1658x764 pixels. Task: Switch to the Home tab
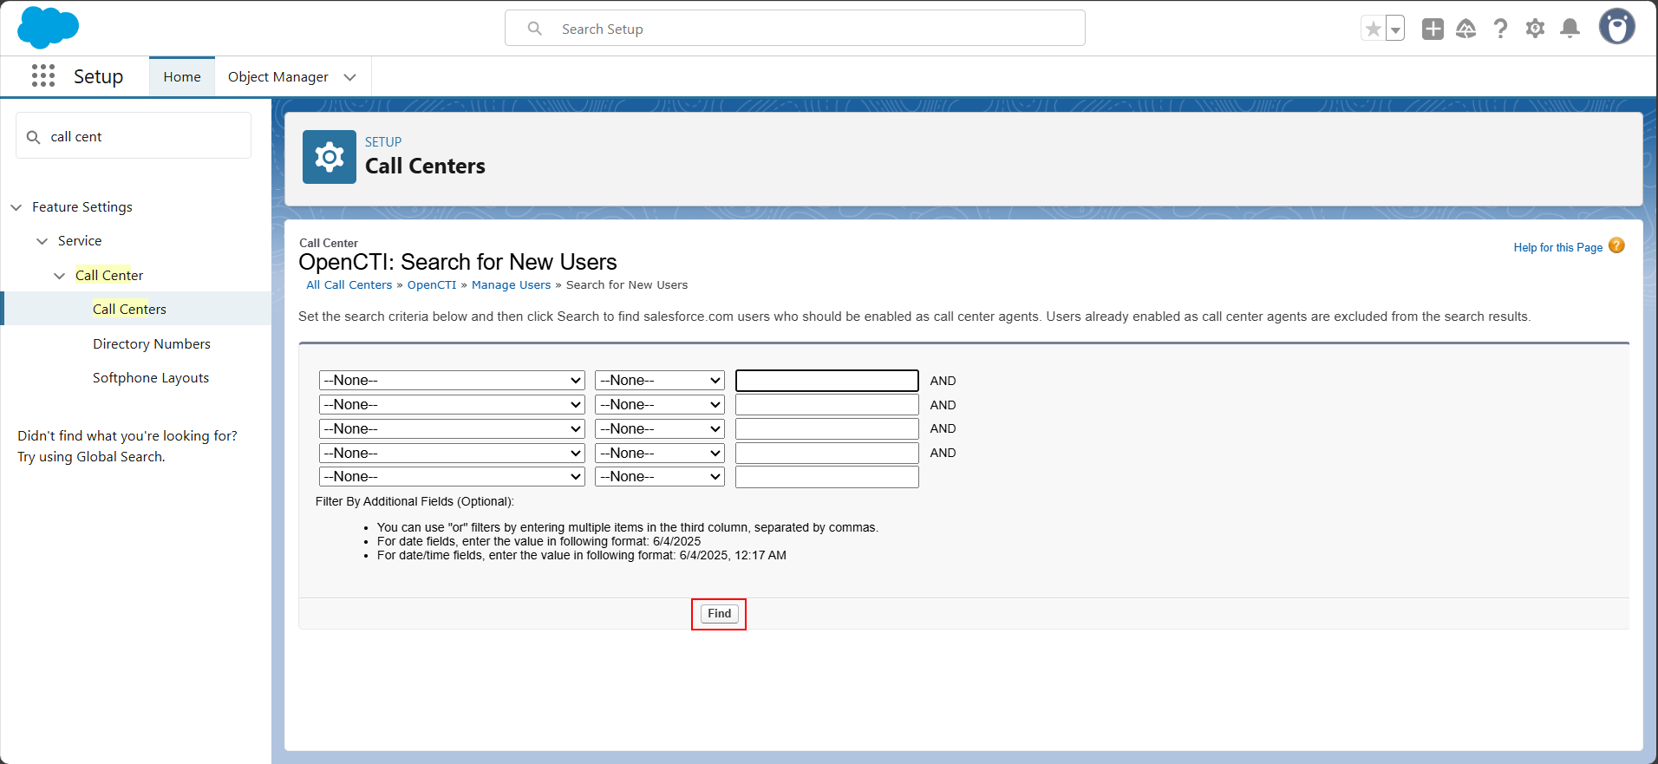tap(182, 77)
